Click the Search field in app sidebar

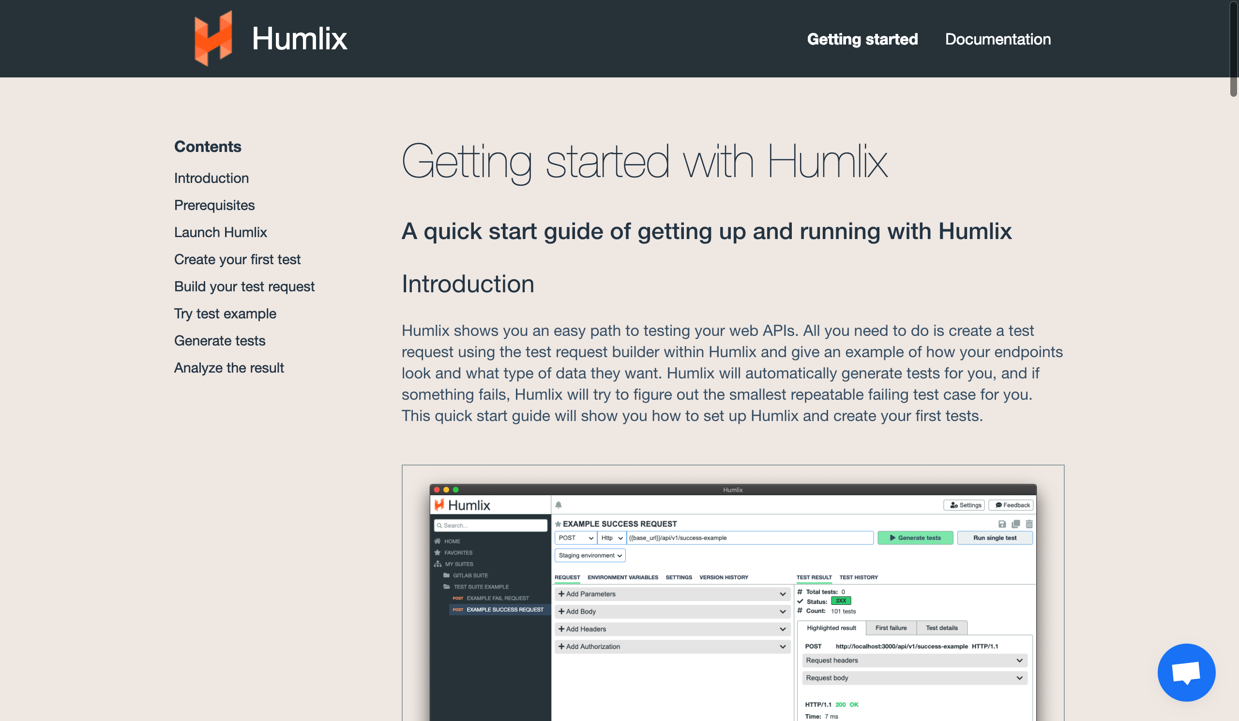click(x=490, y=526)
